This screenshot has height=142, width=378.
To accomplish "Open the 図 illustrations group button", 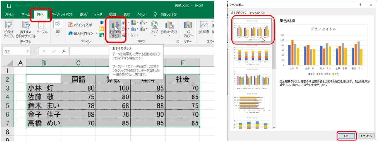I will pyautogui.click(x=58, y=28).
